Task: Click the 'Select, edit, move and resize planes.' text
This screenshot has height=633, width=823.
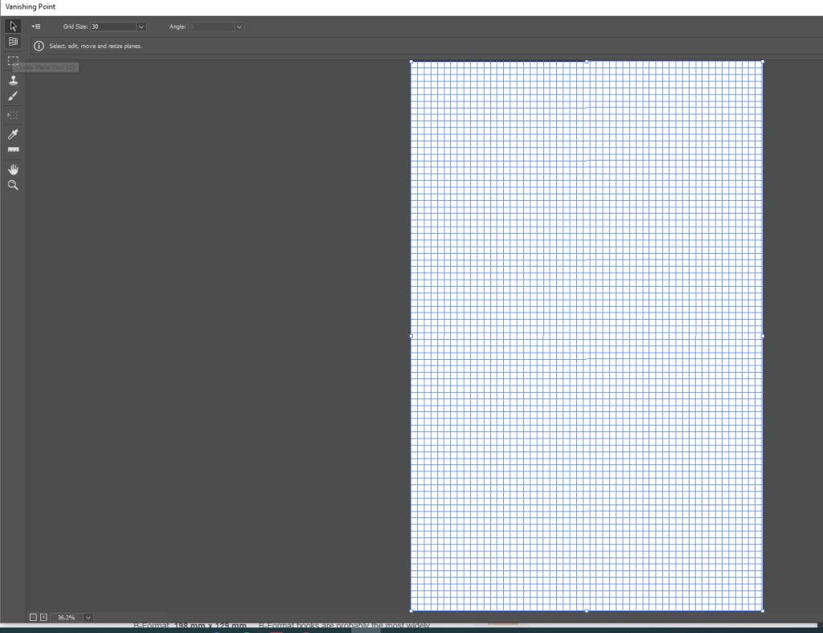Action: 96,46
